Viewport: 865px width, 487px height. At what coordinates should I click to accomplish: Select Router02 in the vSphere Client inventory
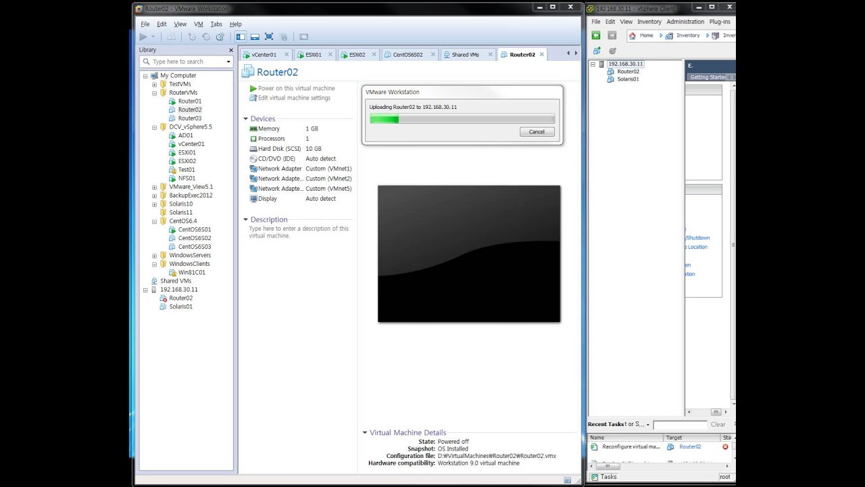pos(628,72)
